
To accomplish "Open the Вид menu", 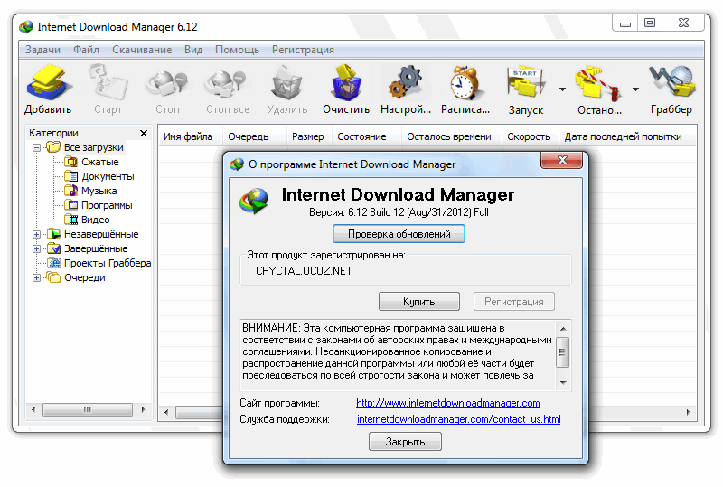I will 193,50.
